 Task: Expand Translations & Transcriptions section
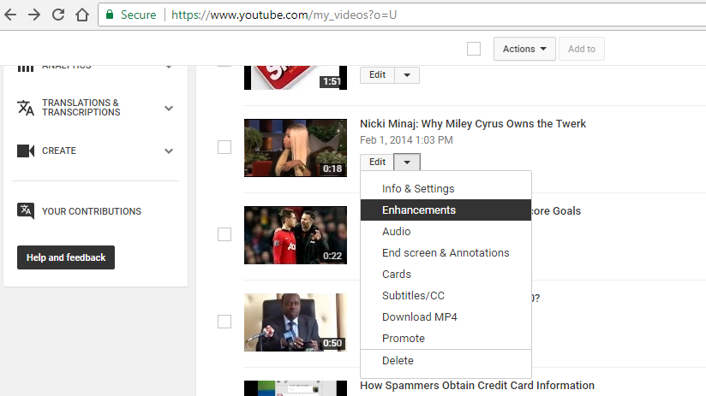169,108
